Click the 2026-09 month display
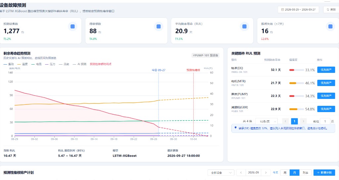The width and height of the screenshot is (339, 180). pyautogui.click(x=253, y=173)
